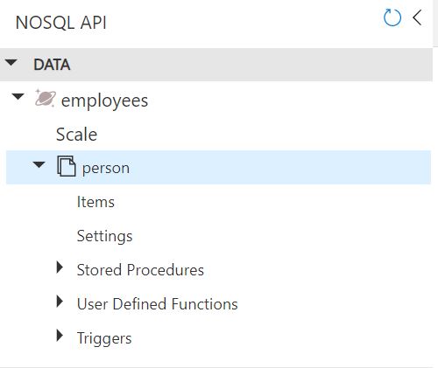This screenshot has height=368, width=438.
Task: Select the employees database name
Action: click(104, 101)
